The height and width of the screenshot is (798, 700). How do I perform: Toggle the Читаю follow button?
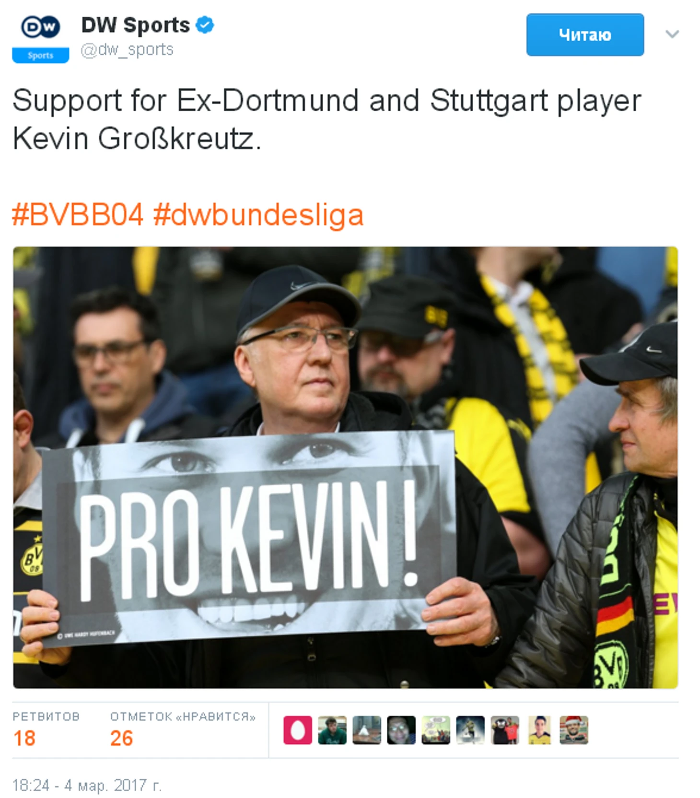(x=585, y=35)
